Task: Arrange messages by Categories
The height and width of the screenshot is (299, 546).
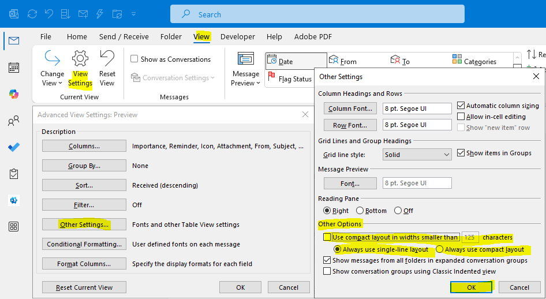Action: pyautogui.click(x=474, y=61)
